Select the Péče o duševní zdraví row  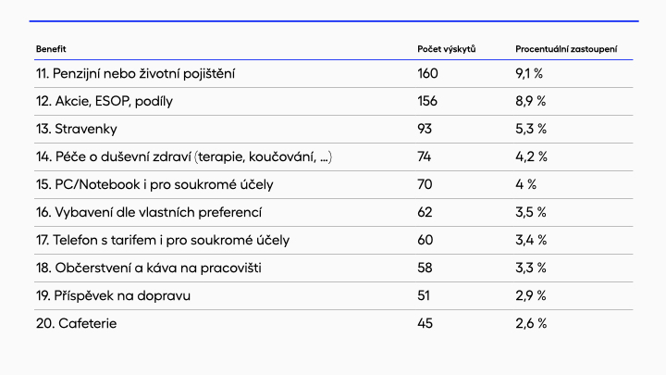coord(184,156)
